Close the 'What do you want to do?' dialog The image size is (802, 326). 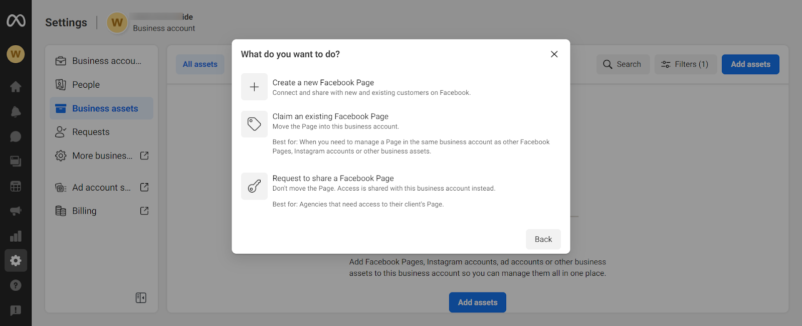pos(554,54)
